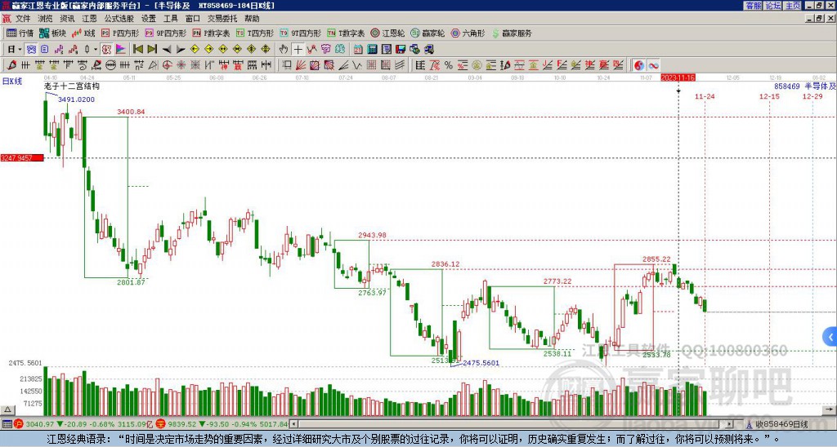The height and width of the screenshot is (447, 837).
Task: Click the yin-yang taiji icon
Action: (x=638, y=65)
